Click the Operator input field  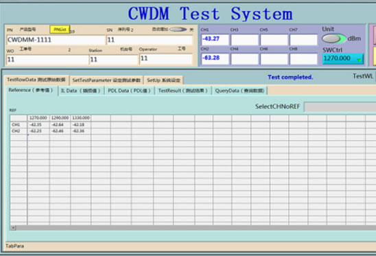165,58
